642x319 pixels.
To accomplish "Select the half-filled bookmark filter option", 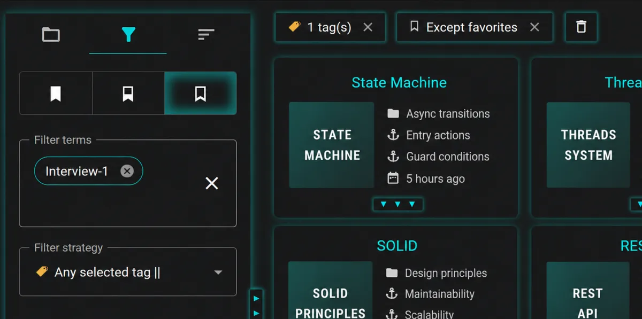I will point(128,94).
